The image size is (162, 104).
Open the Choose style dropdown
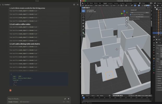25,102
